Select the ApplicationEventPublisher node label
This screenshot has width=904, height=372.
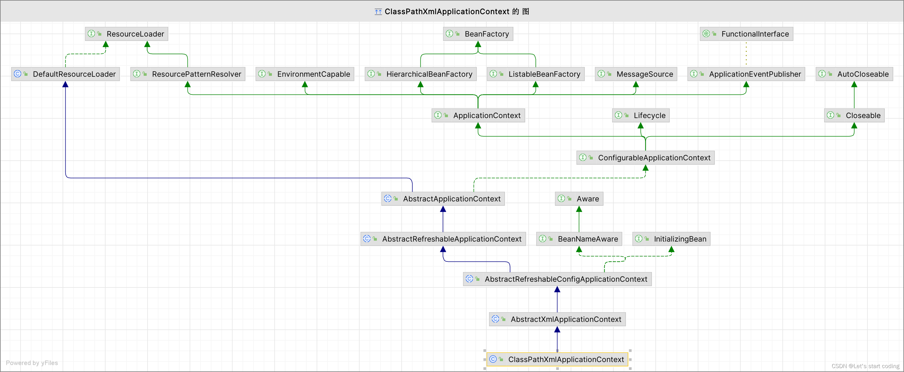tap(755, 74)
